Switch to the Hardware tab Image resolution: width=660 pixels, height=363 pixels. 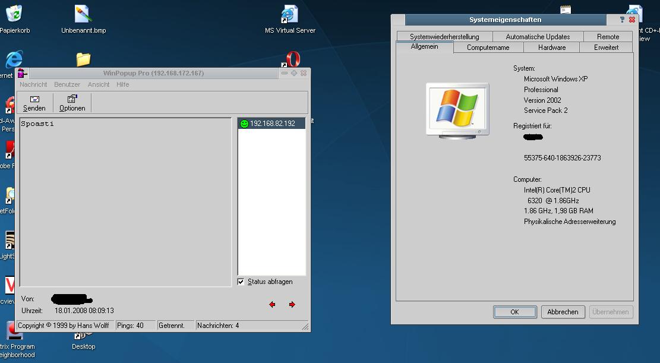tap(552, 48)
